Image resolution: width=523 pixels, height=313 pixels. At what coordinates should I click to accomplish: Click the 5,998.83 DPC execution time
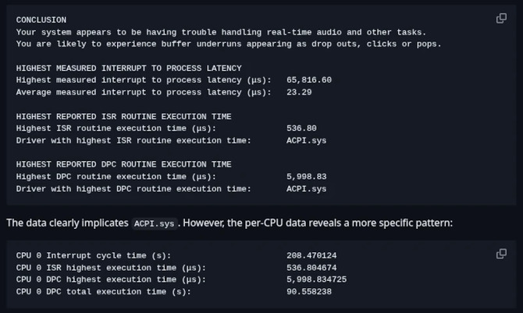(x=306, y=177)
